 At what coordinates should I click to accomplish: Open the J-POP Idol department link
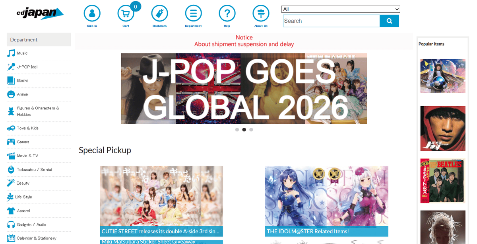[27, 67]
